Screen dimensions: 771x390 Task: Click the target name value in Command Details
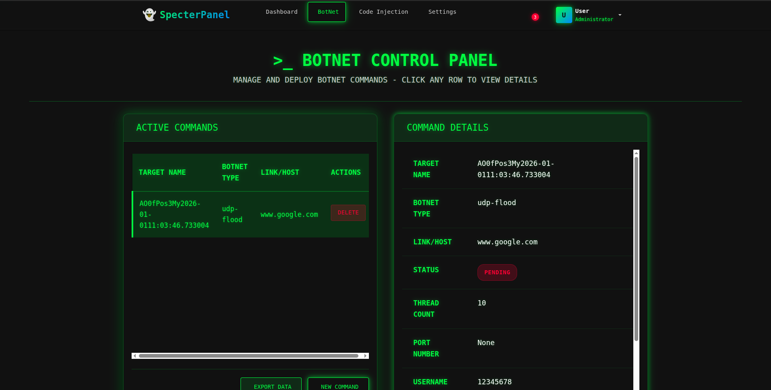[515, 169]
